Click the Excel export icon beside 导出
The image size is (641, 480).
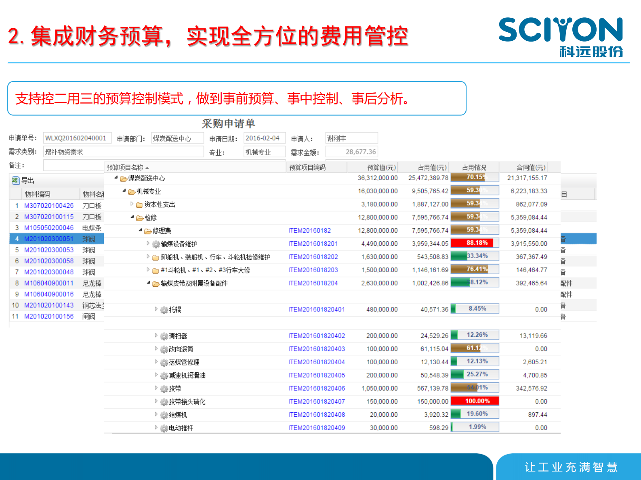(x=16, y=180)
